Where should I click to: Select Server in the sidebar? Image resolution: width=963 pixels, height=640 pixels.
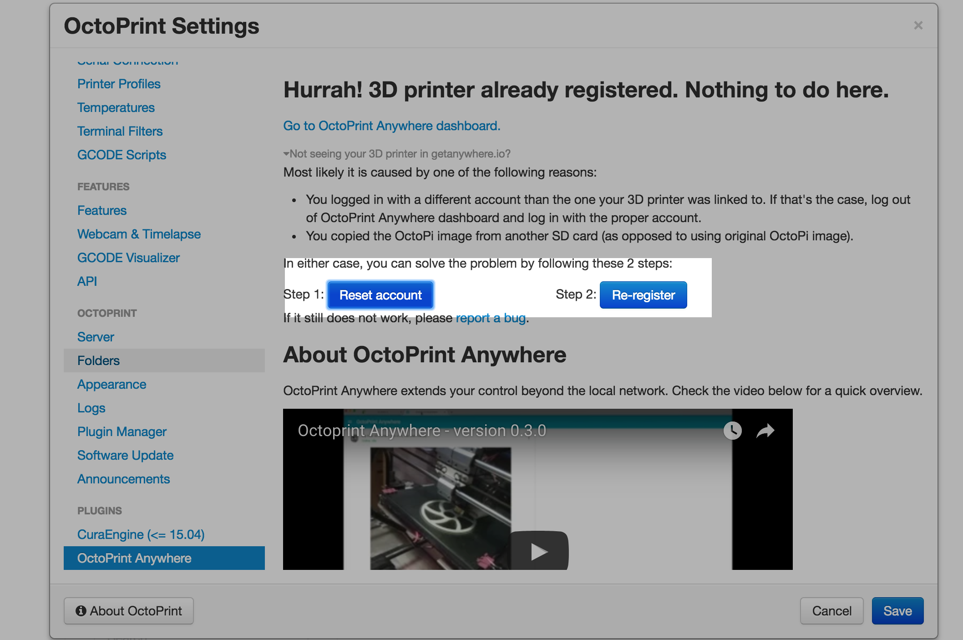click(x=96, y=337)
